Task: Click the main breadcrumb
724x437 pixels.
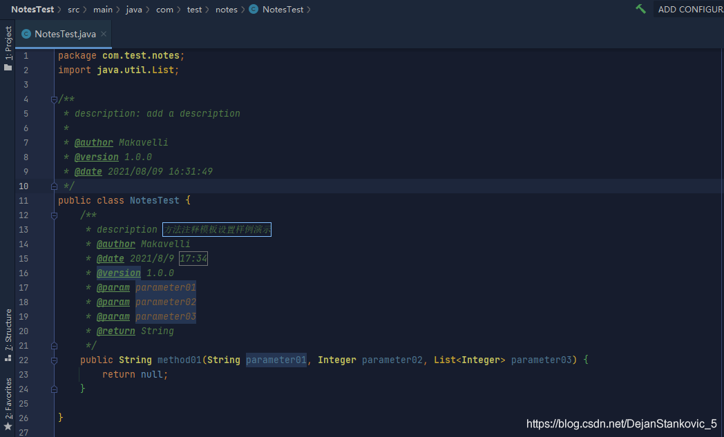Action: [102, 9]
